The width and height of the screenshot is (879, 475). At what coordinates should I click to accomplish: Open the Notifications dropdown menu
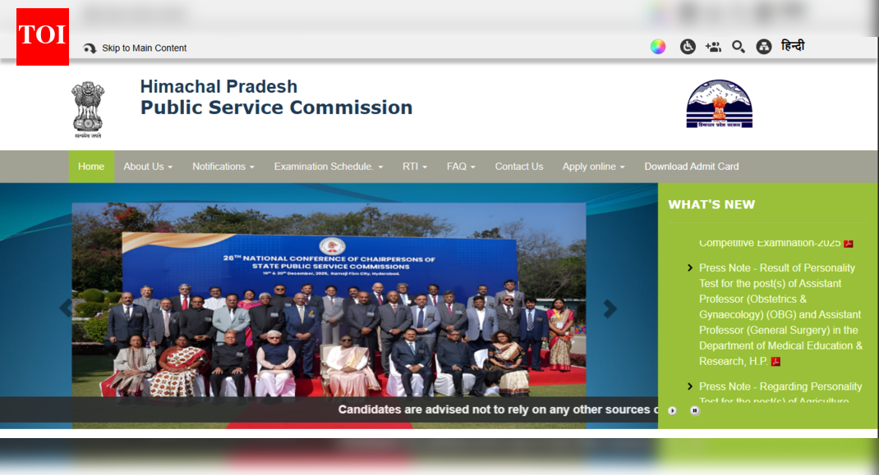tap(223, 167)
